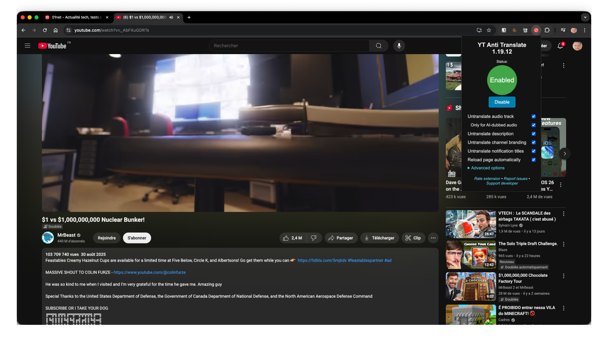Click the green Enabled status circle
Screen dimensions: 608x347
[502, 80]
